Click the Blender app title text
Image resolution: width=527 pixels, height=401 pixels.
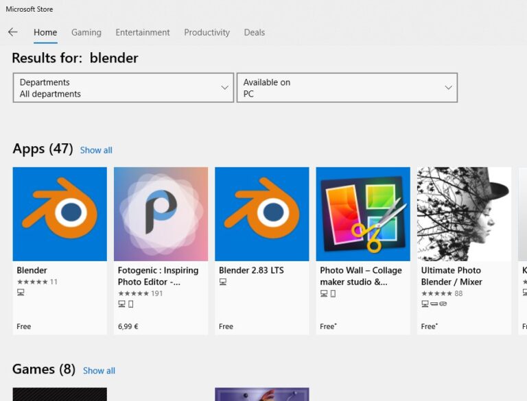point(32,270)
